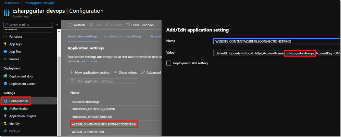The width and height of the screenshot is (341, 137).
Task: Click the Identity key icon
Action: 6,123
